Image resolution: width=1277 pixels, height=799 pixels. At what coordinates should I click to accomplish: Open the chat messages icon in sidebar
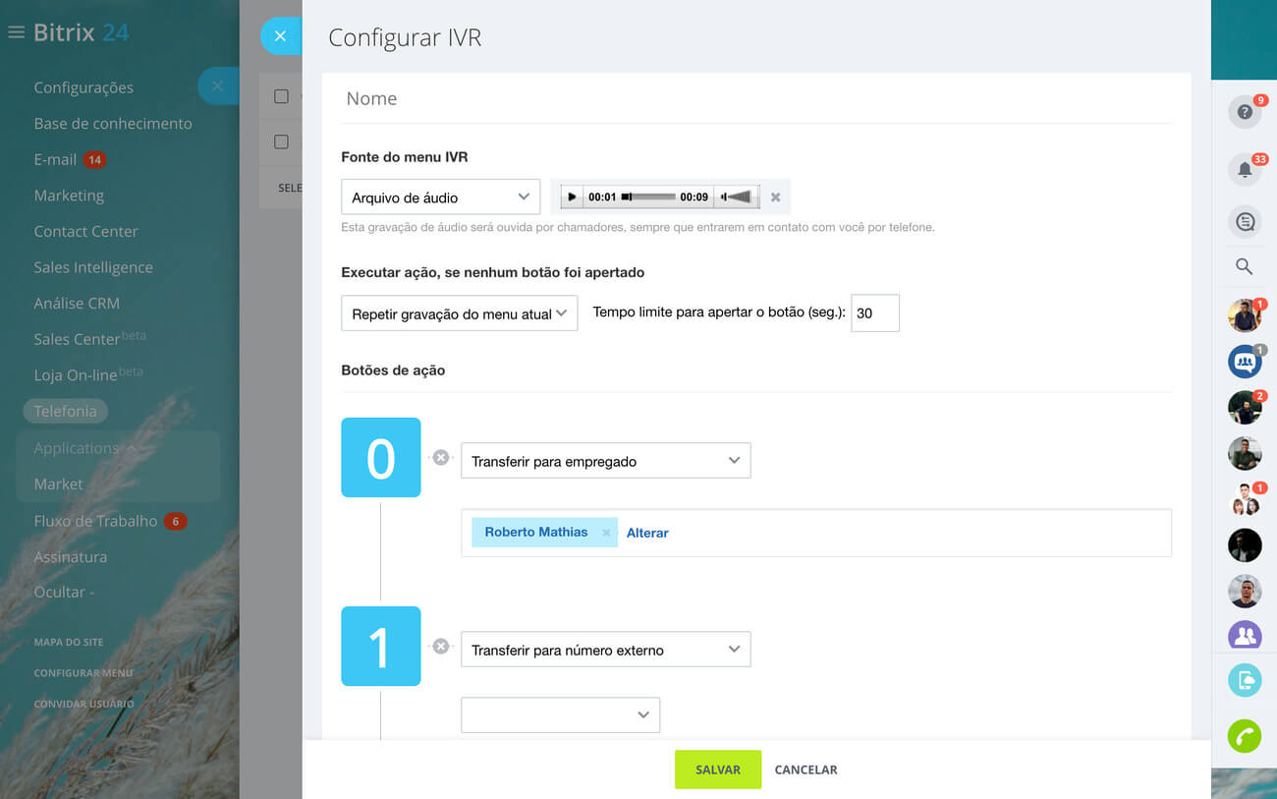point(1244,222)
